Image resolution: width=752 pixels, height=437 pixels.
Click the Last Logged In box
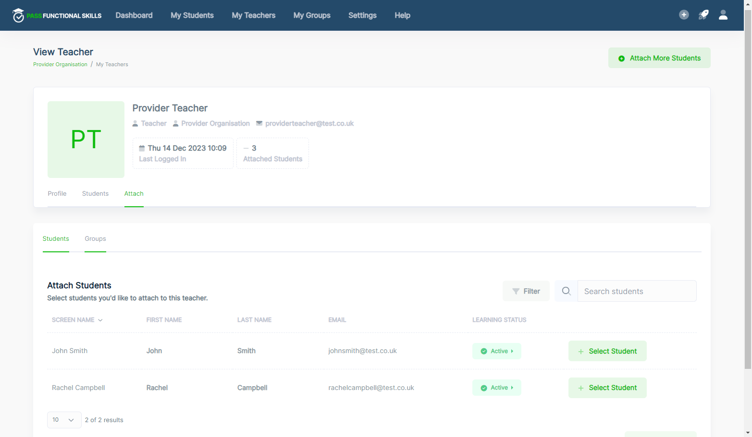(183, 154)
